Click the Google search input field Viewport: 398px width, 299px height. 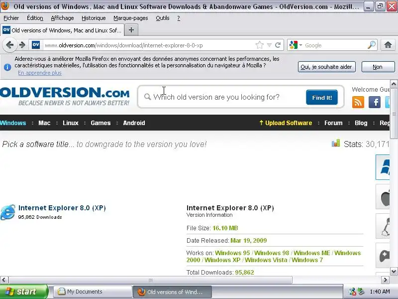[x=335, y=45]
